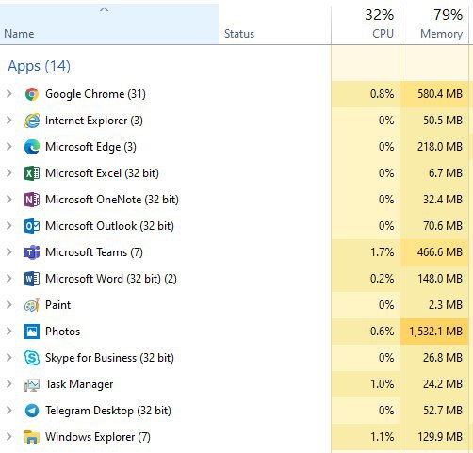This screenshot has width=473, height=453.
Task: Select the Windows Explorer (7) row name
Action: point(98,437)
